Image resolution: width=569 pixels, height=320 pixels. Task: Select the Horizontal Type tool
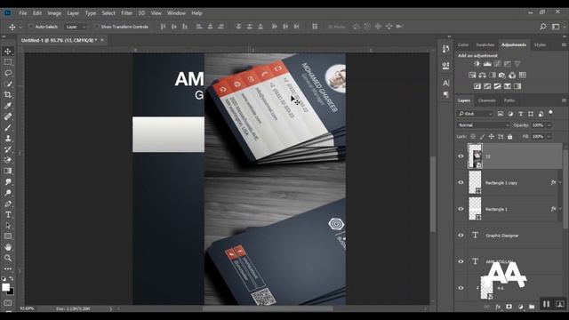[8, 214]
